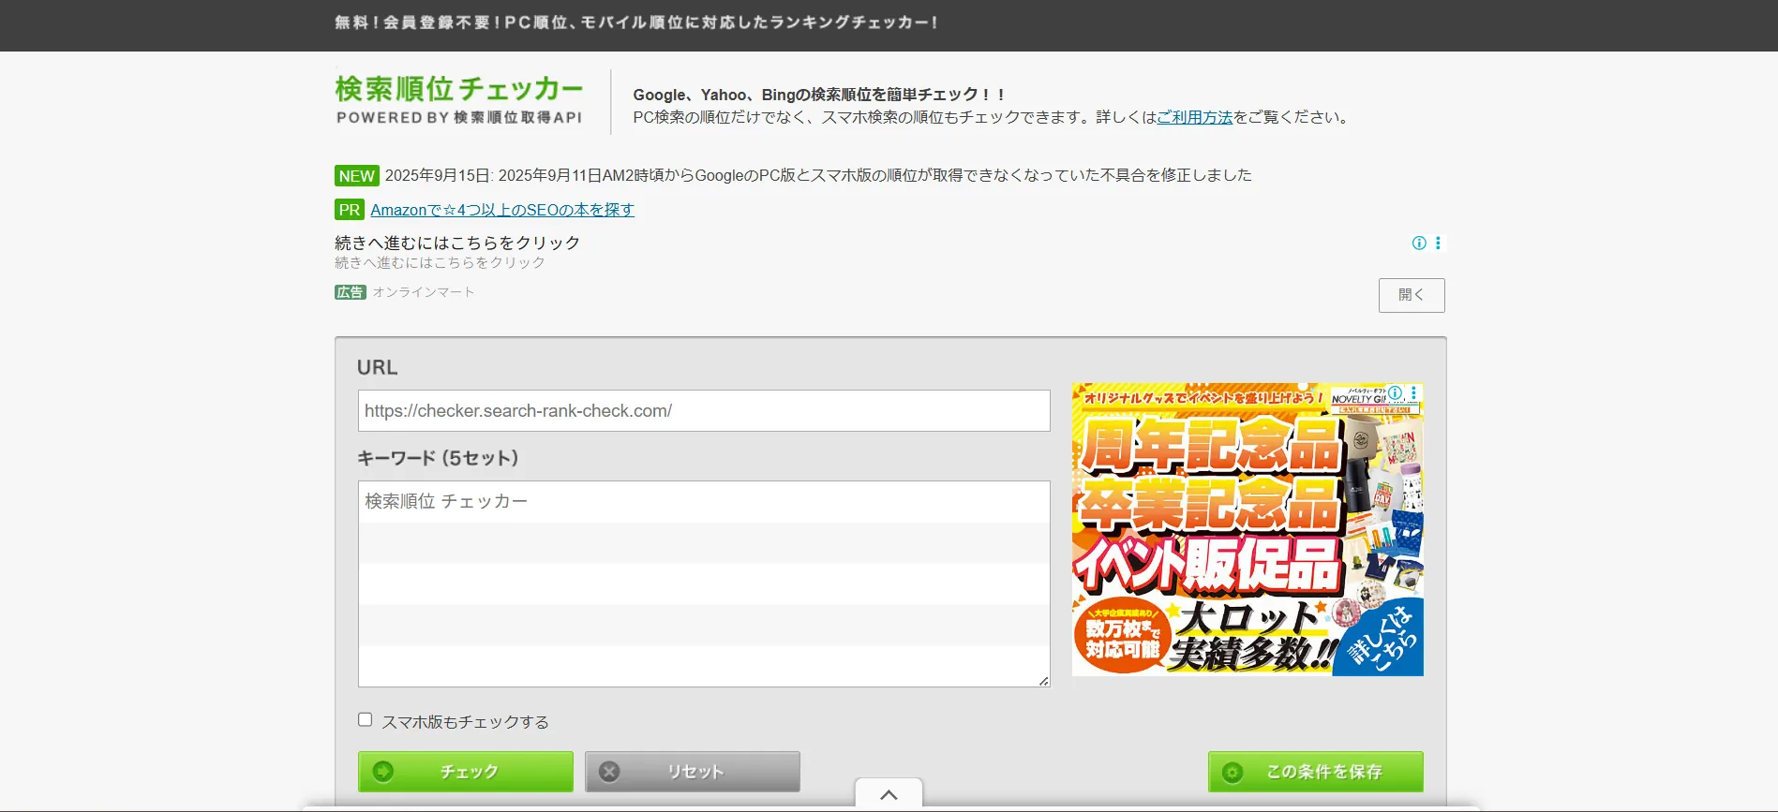The width and height of the screenshot is (1778, 812).
Task: Open the ご利用方法 link
Action: point(1194,117)
